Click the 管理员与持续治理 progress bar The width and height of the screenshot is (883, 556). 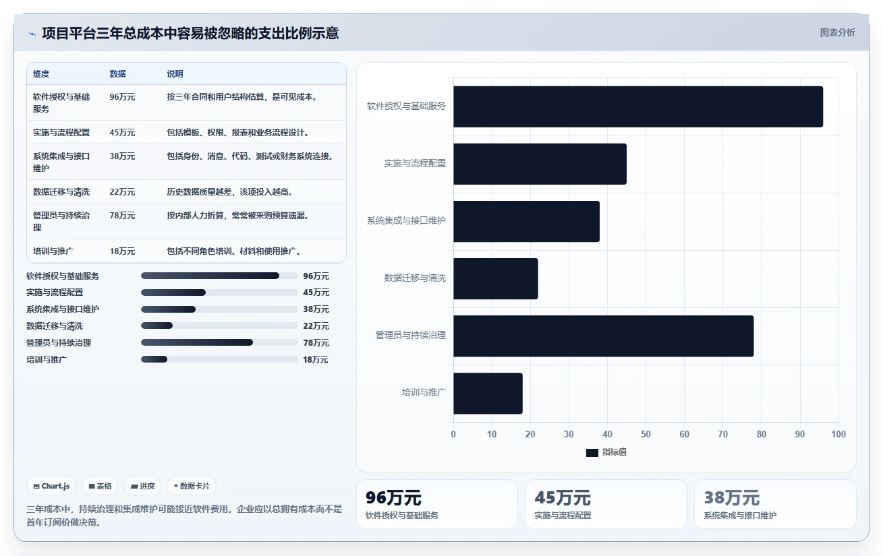pyautogui.click(x=219, y=342)
